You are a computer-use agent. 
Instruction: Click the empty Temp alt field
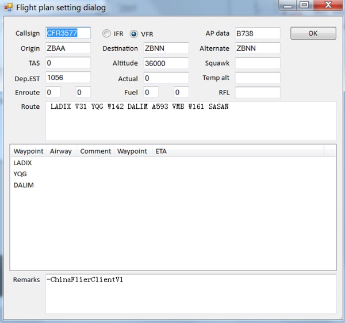tap(258, 78)
